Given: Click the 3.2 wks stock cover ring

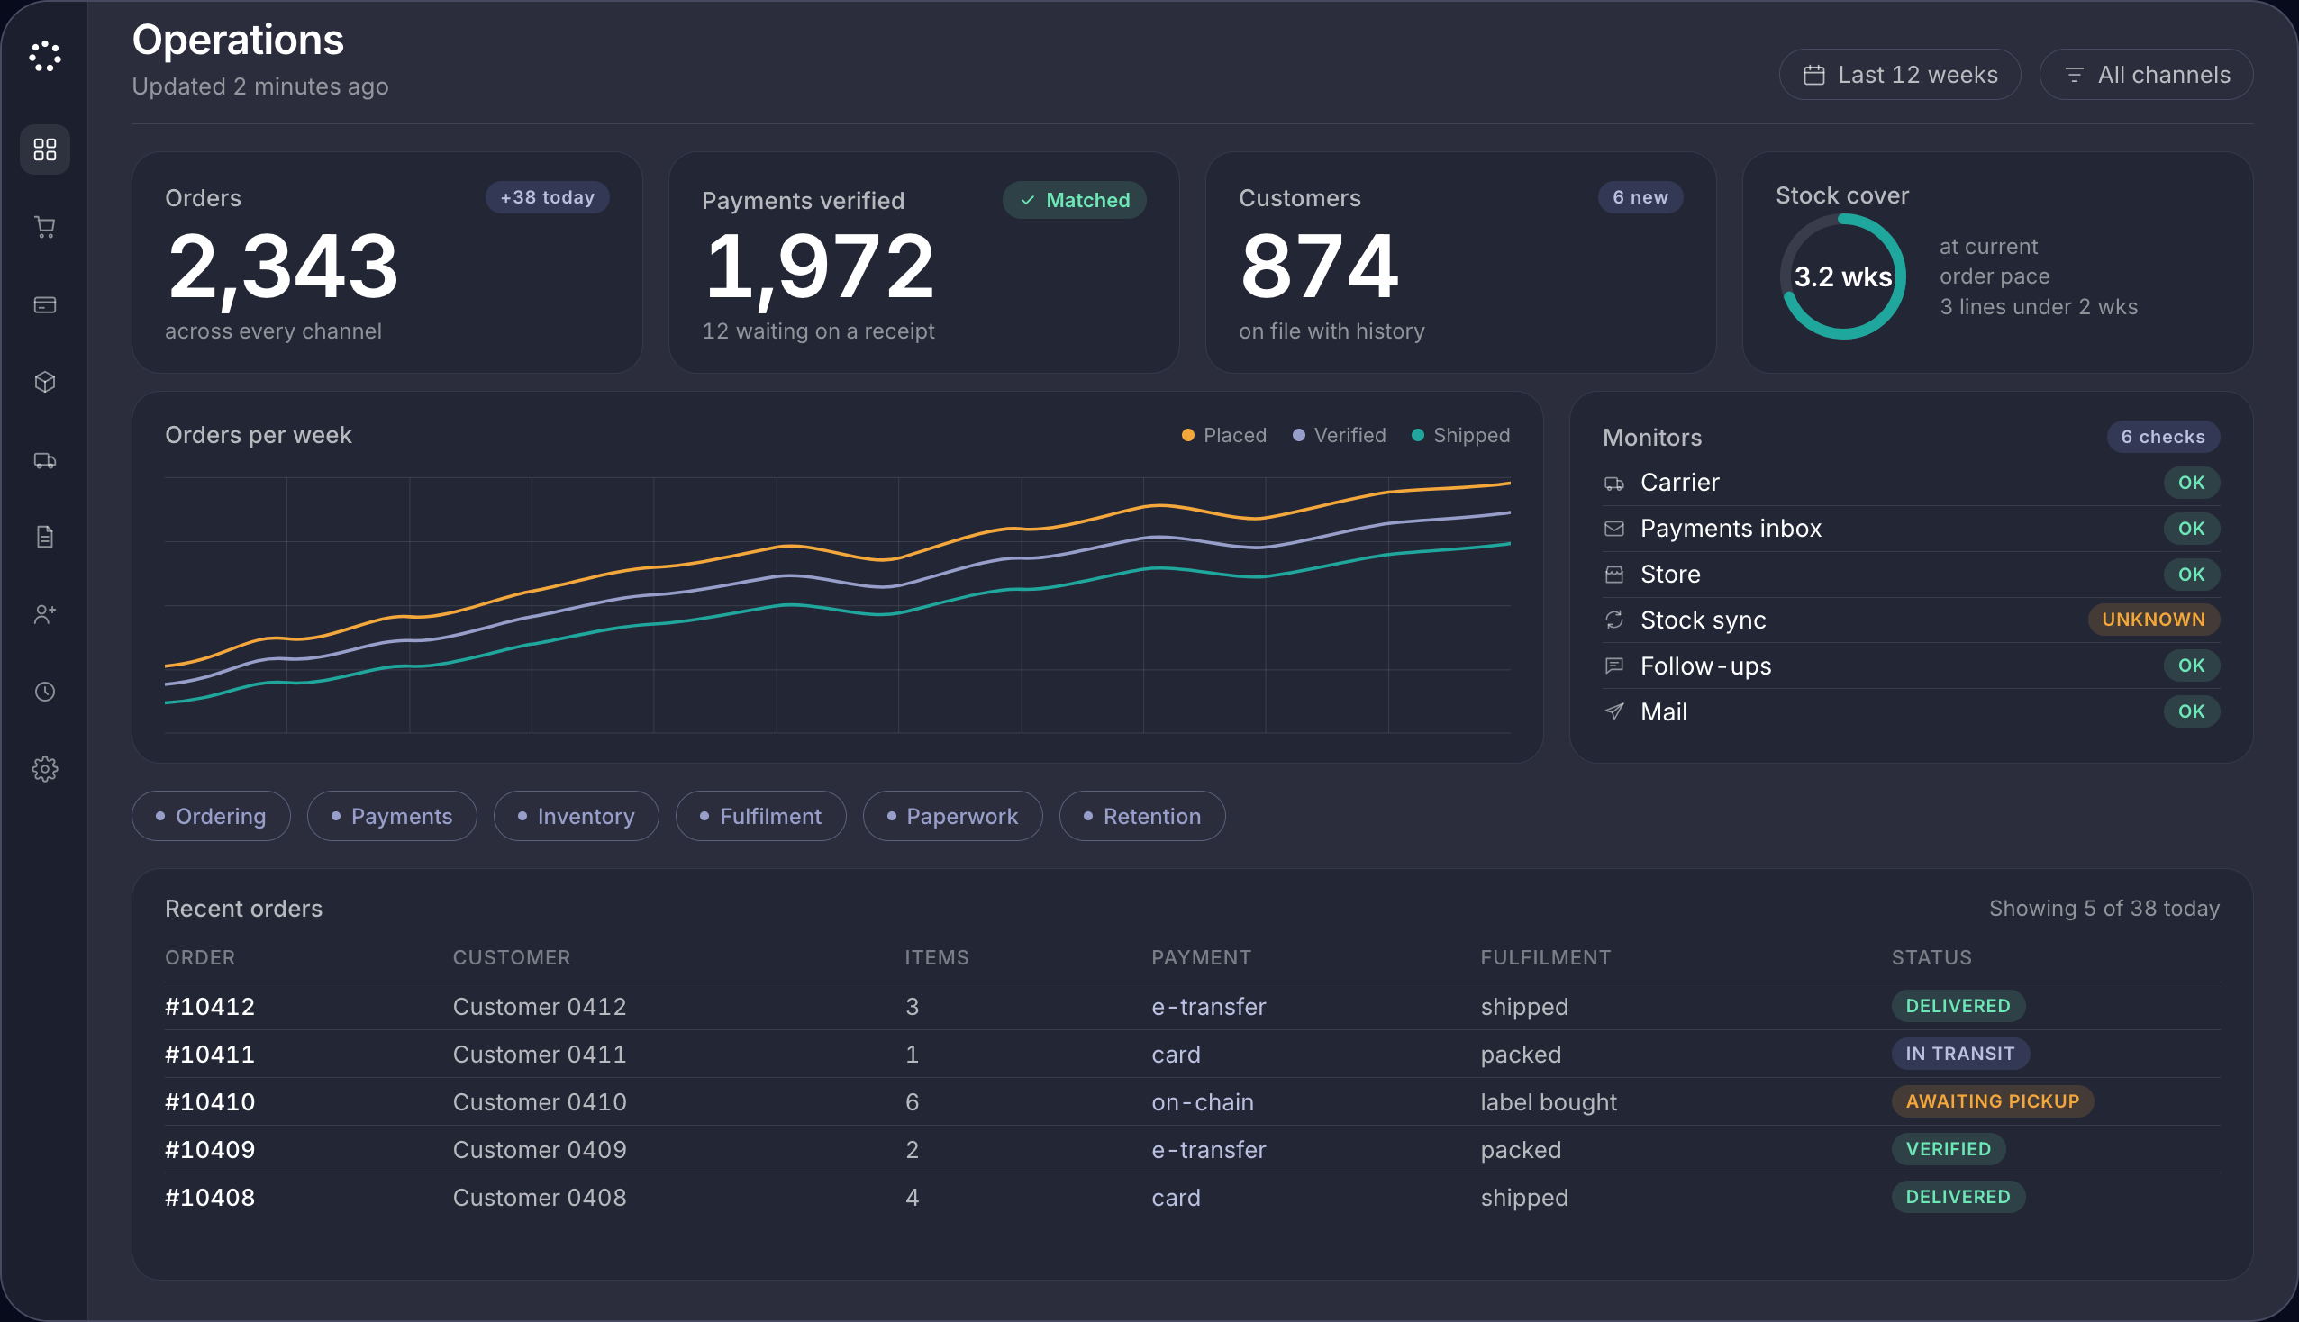Looking at the screenshot, I should tap(1842, 276).
